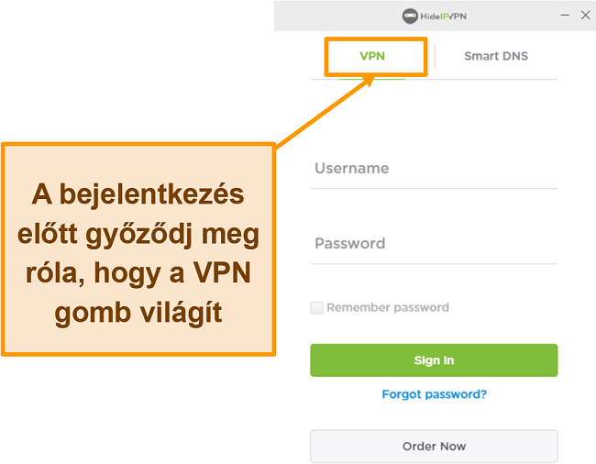The width and height of the screenshot is (596, 464).
Task: Switch to the VPN tab
Action: pyautogui.click(x=372, y=56)
